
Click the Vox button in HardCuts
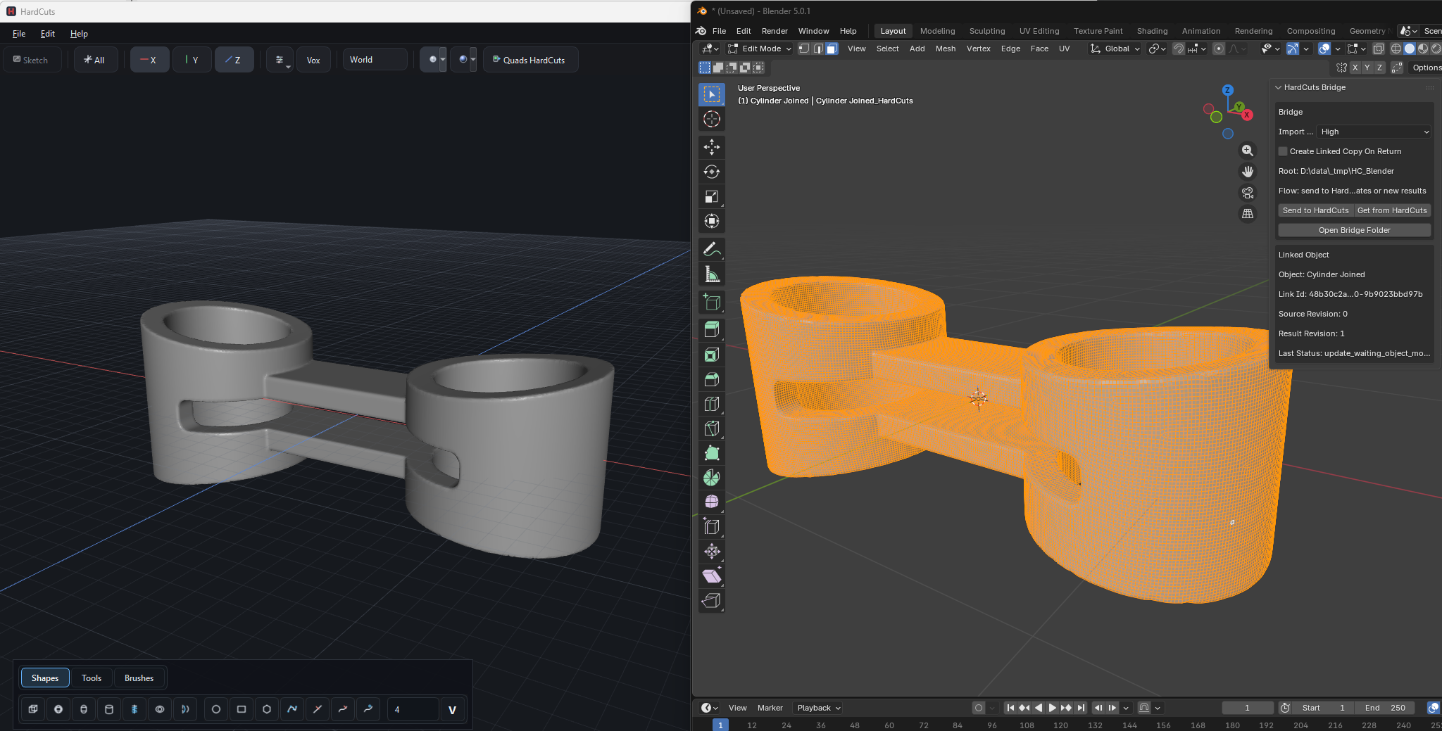(x=313, y=60)
